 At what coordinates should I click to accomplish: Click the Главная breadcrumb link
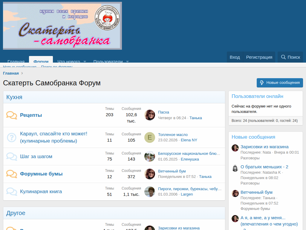pyautogui.click(x=11, y=73)
